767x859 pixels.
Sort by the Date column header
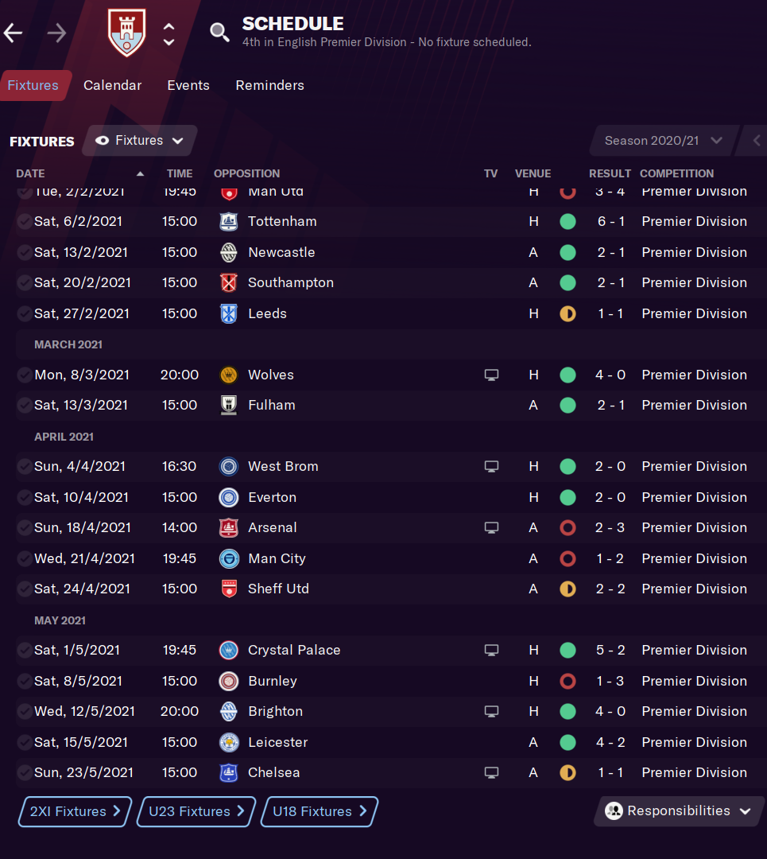30,173
